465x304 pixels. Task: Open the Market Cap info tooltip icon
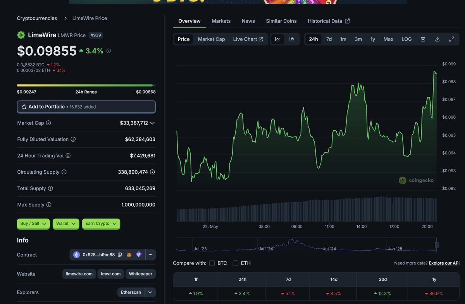coord(48,123)
